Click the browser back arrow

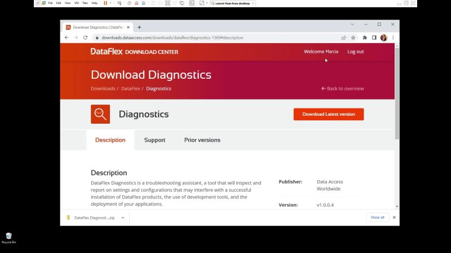pyautogui.click(x=67, y=38)
